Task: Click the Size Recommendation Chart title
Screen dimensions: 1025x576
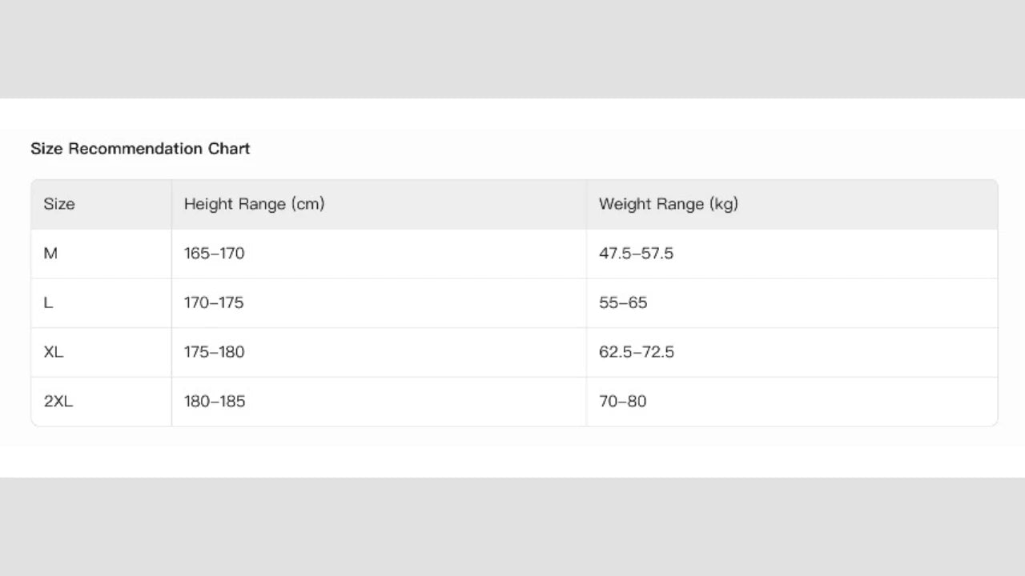Action: pos(140,149)
